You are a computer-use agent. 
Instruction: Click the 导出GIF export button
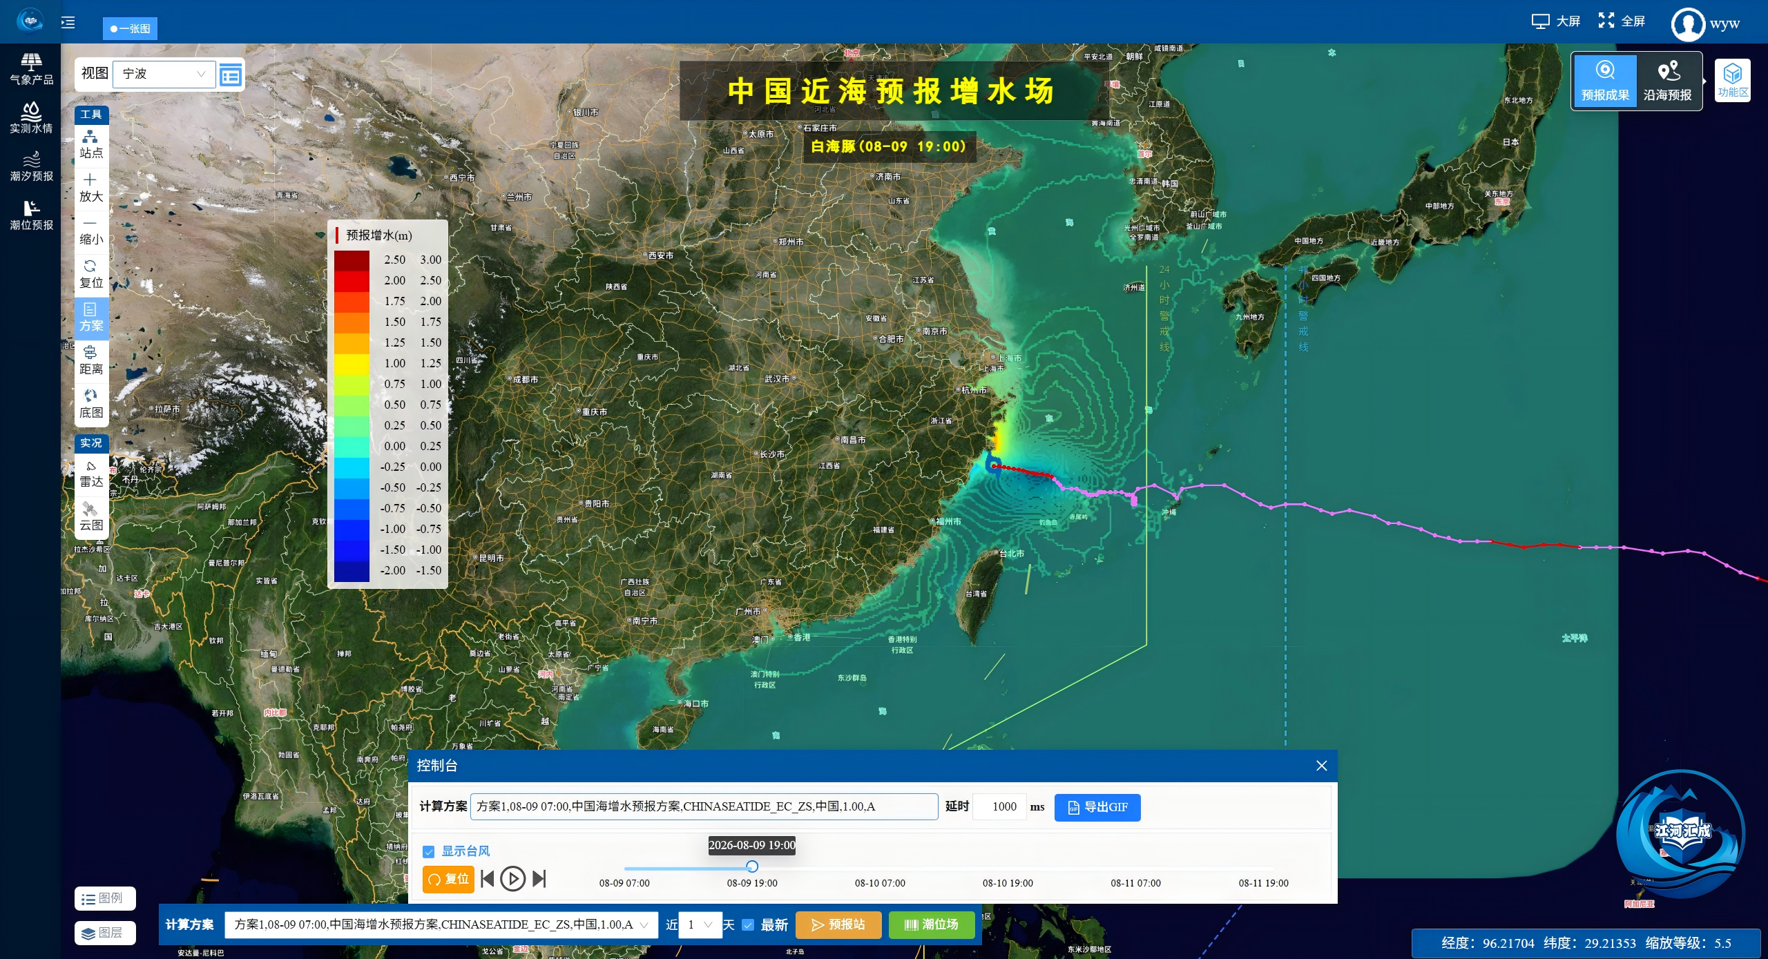coord(1097,807)
